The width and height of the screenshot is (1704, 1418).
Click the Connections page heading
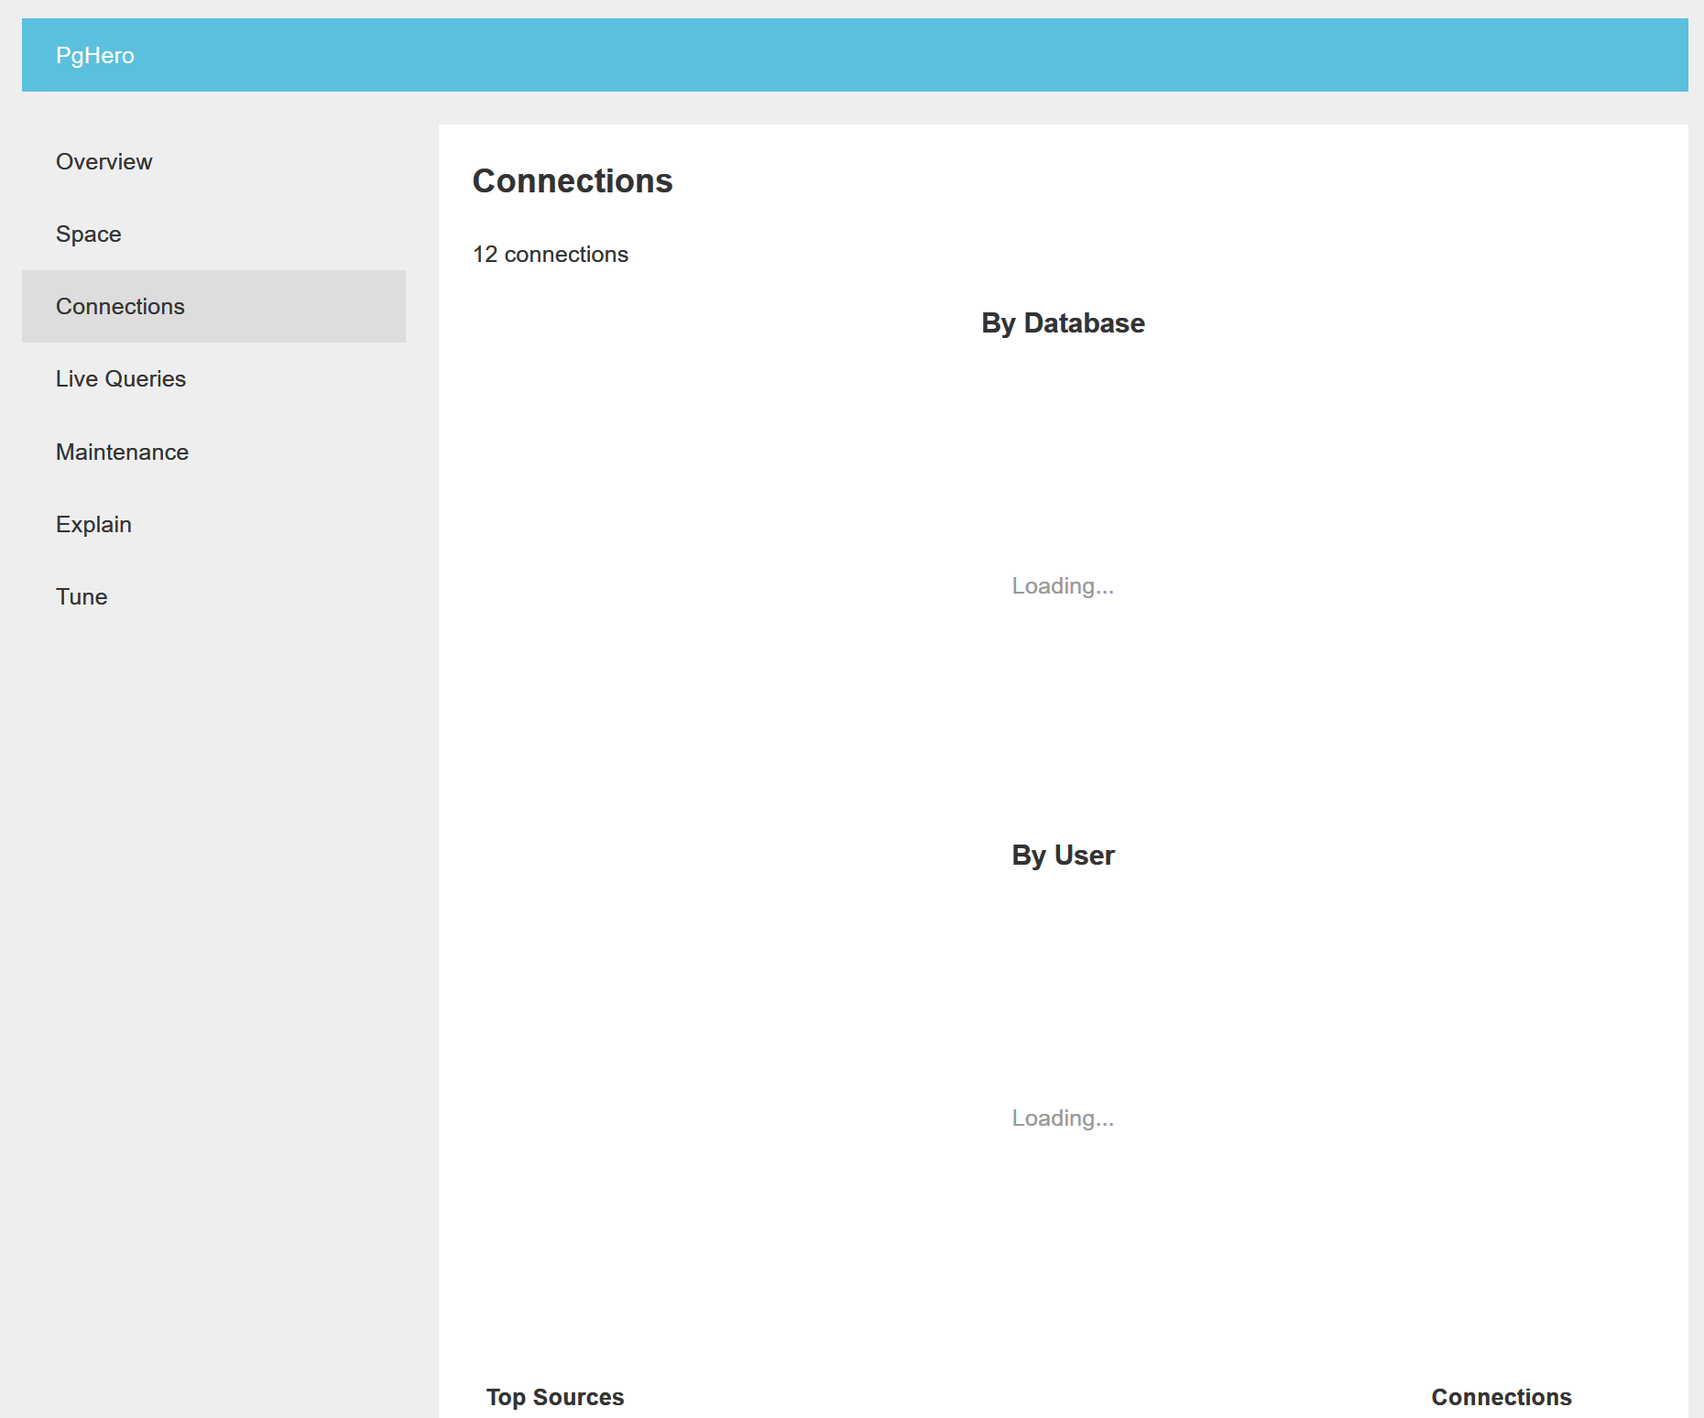coord(573,181)
